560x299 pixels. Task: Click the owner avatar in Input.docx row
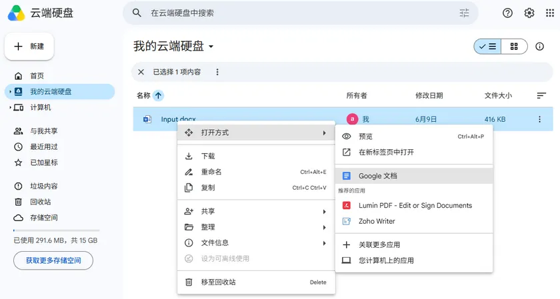tap(352, 119)
